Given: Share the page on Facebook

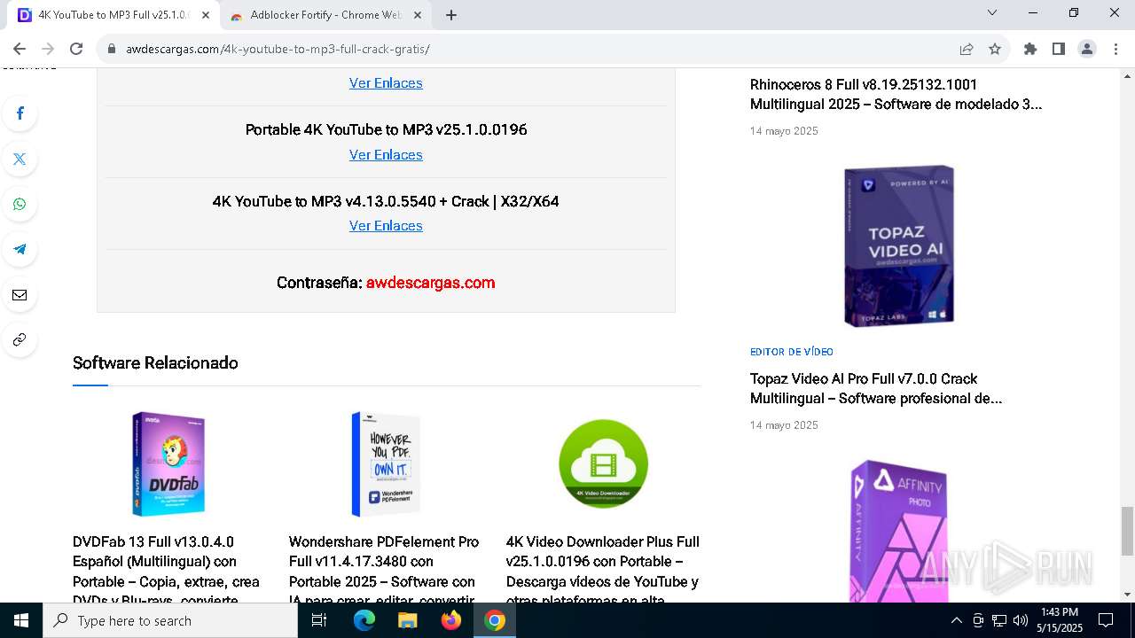Looking at the screenshot, I should [x=20, y=113].
